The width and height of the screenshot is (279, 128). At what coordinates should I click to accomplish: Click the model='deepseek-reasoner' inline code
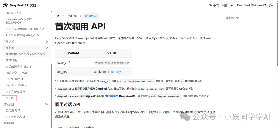(x=164, y=96)
